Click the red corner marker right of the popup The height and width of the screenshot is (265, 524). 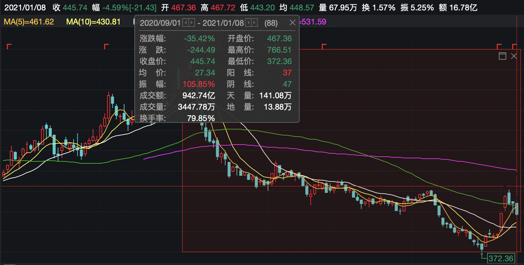tap(324, 46)
